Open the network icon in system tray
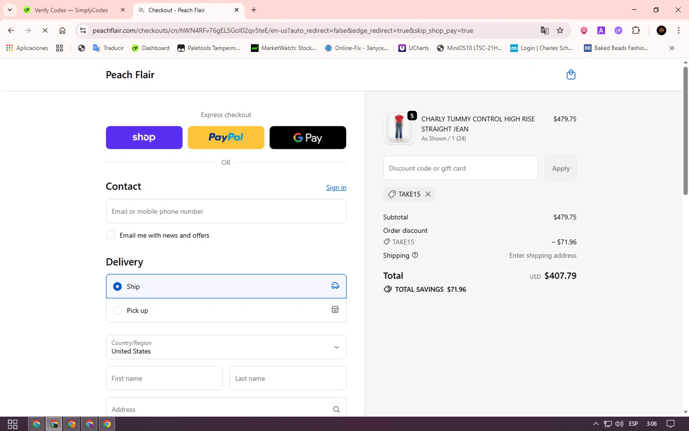This screenshot has width=689, height=431. click(x=608, y=424)
